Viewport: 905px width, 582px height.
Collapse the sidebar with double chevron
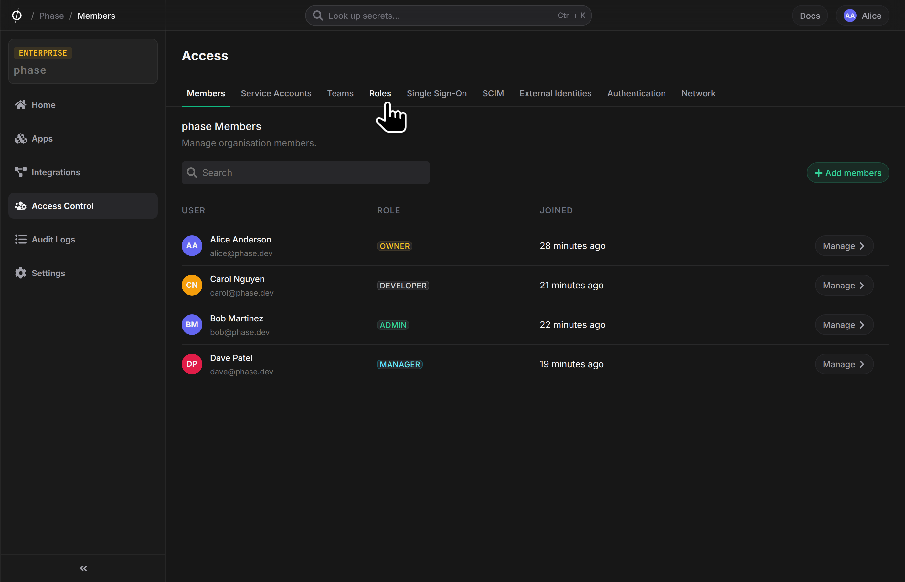83,568
